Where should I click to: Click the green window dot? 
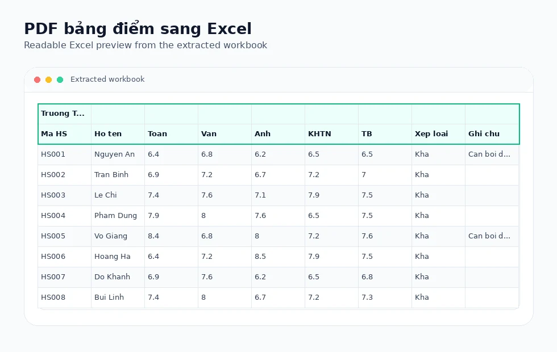tap(60, 79)
